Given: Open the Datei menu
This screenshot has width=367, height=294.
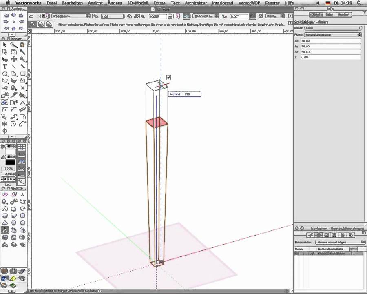Looking at the screenshot, I should point(52,3).
